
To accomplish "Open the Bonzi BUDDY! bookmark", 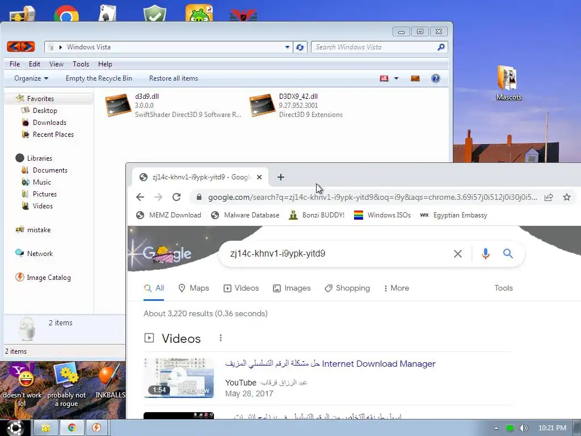I will point(317,215).
